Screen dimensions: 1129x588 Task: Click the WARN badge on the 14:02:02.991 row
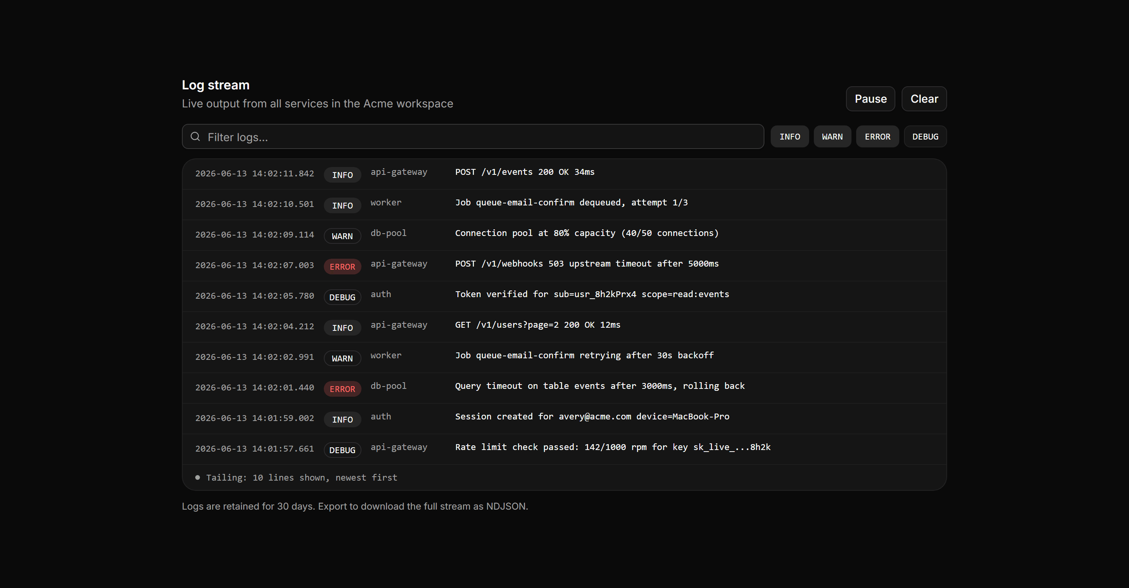pos(342,358)
